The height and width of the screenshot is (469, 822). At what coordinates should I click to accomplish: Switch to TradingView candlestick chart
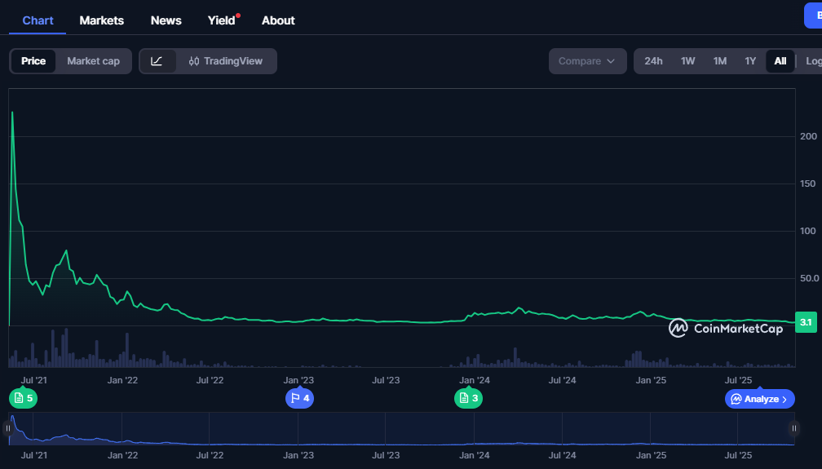coord(225,61)
